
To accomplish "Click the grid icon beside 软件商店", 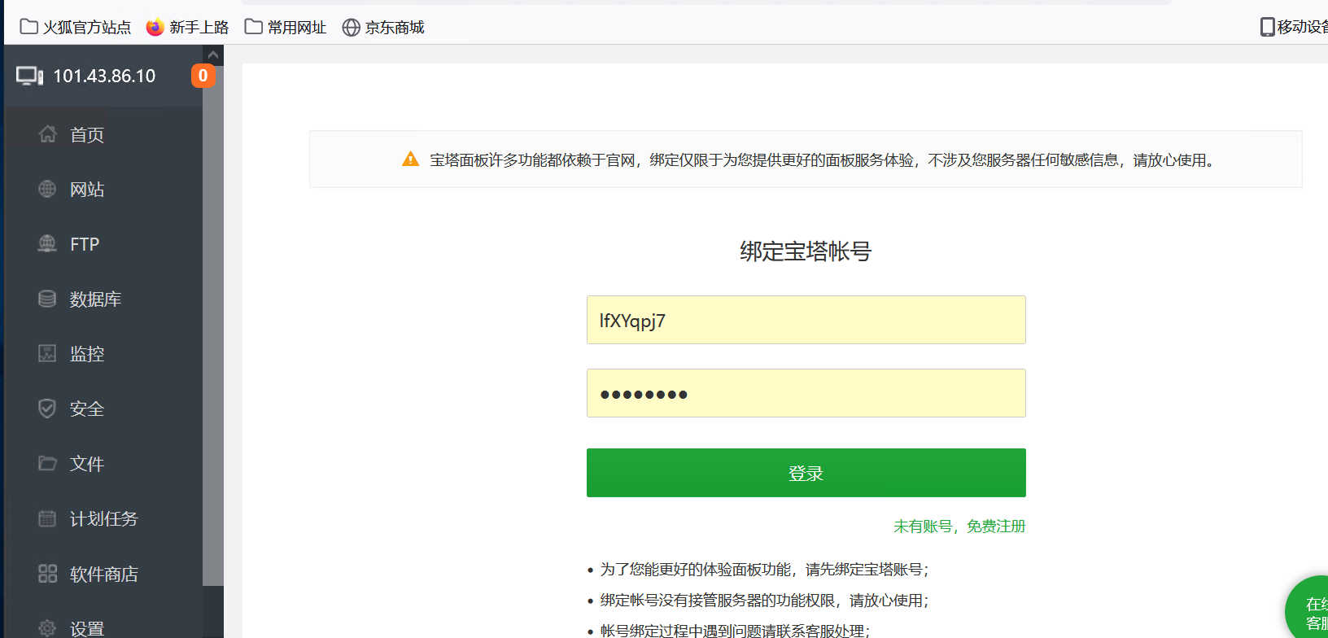I will (x=47, y=574).
